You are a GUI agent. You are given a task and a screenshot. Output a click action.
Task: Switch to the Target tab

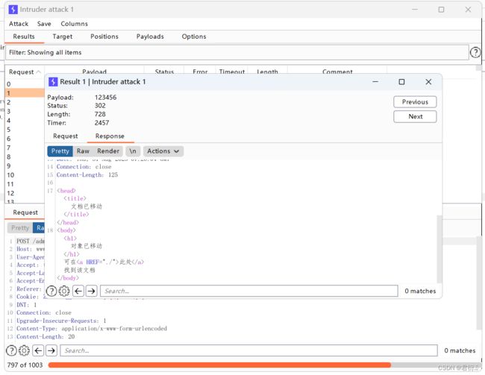(63, 37)
